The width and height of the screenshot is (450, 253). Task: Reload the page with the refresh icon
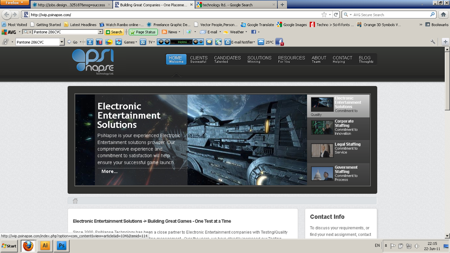coord(336,15)
